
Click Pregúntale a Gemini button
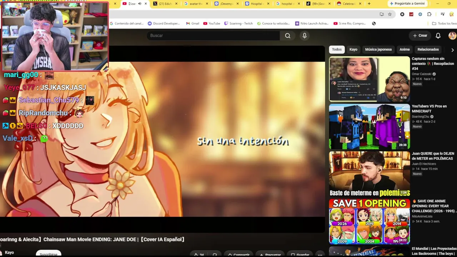pyautogui.click(x=407, y=4)
